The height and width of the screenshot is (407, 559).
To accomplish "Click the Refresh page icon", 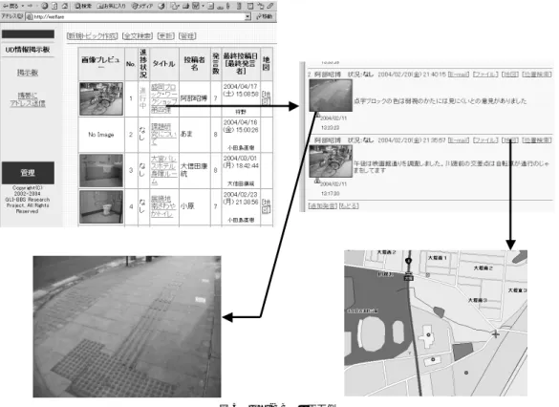I will pyautogui.click(x=54, y=6).
